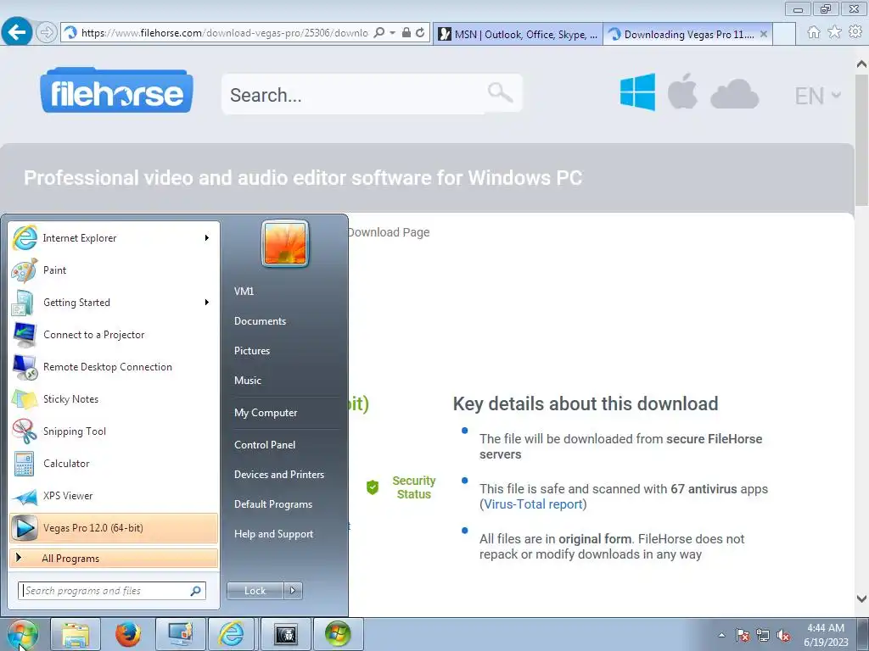
Task: Select the cloud web apps icon
Action: (x=734, y=93)
